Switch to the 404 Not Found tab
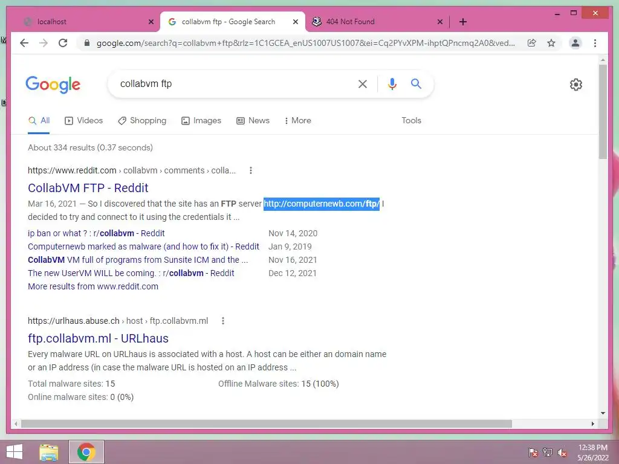 click(x=377, y=22)
